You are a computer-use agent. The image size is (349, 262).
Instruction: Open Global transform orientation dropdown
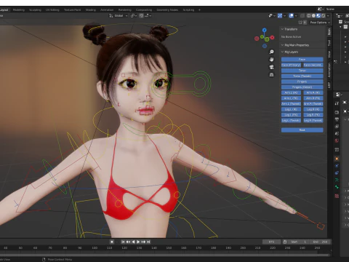[119, 15]
